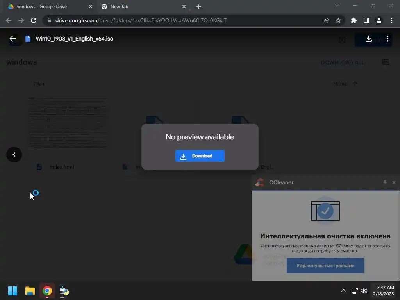400x300 pixels.
Task: Open Chrome extensions puzzle icon
Action: tap(354, 20)
